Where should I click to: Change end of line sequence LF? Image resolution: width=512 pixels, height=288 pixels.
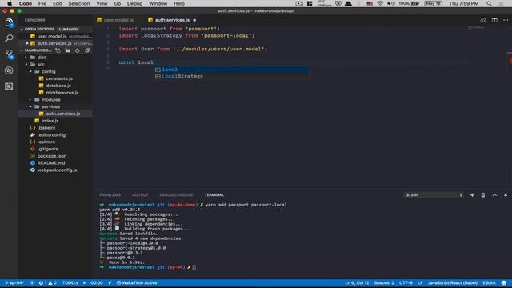click(x=420, y=282)
